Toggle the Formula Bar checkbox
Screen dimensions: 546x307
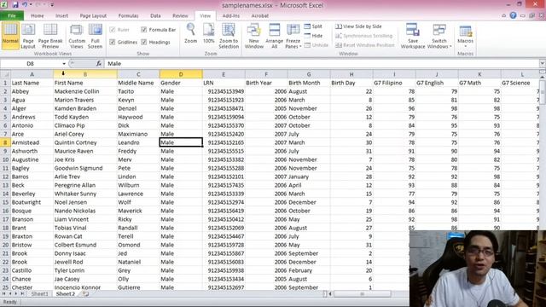(x=144, y=30)
